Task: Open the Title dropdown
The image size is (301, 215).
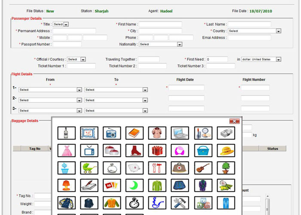Action: pyautogui.click(x=61, y=25)
